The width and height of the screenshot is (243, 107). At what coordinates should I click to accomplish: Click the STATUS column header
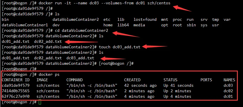coord(170,80)
